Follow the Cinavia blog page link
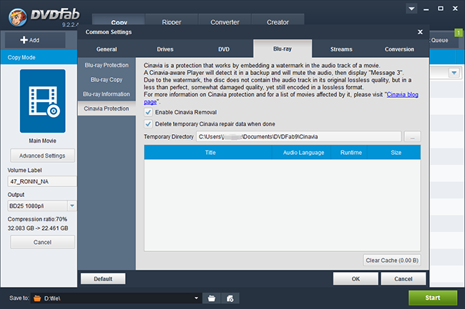This screenshot has height=309, width=465. (403, 95)
